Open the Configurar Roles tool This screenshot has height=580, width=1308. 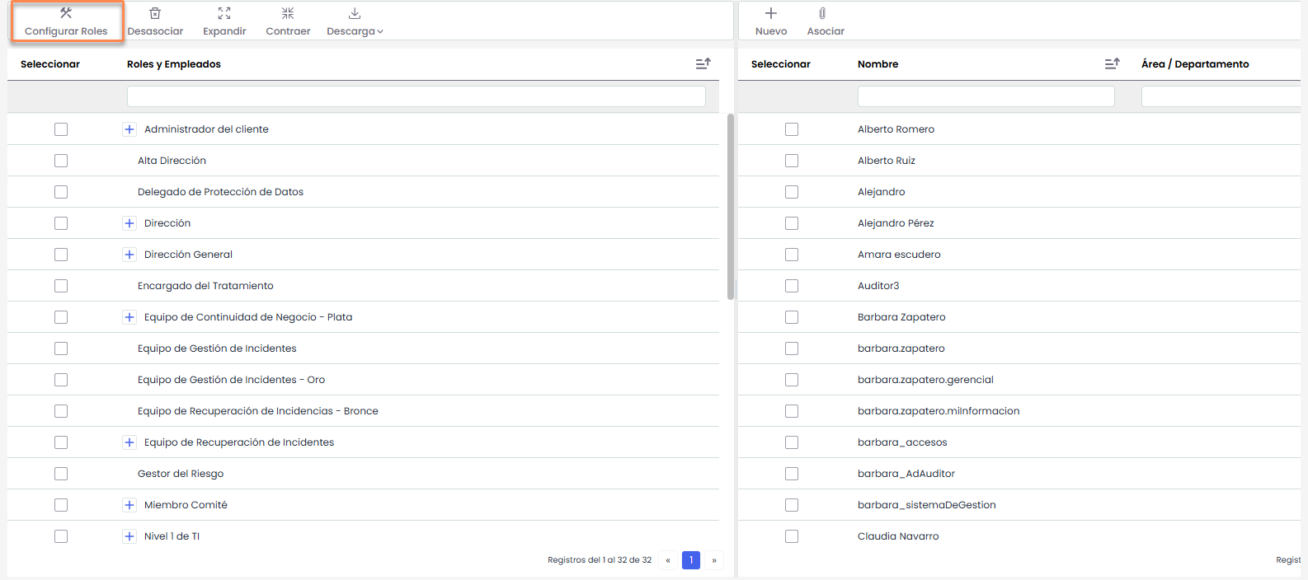(x=66, y=22)
